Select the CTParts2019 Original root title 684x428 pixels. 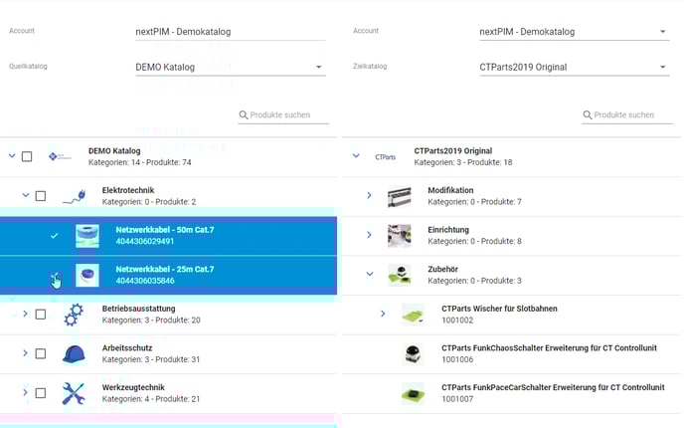[x=453, y=150]
